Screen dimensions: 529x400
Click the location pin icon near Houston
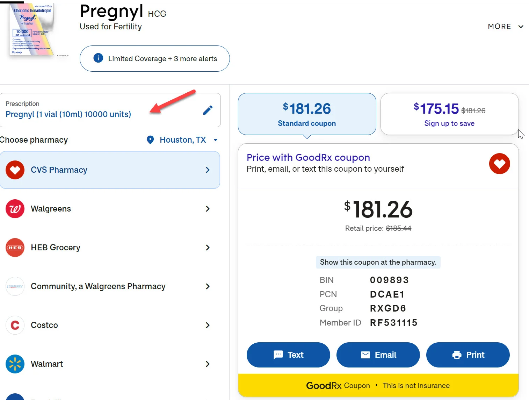click(x=150, y=140)
